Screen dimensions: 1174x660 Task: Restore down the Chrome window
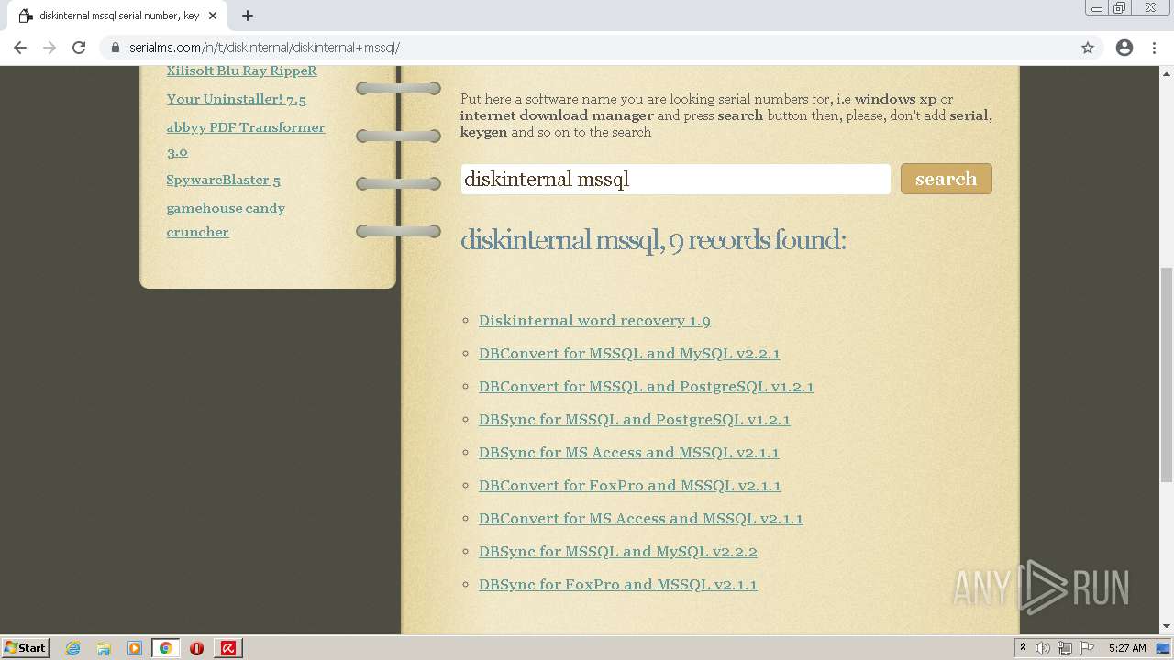coord(1120,8)
